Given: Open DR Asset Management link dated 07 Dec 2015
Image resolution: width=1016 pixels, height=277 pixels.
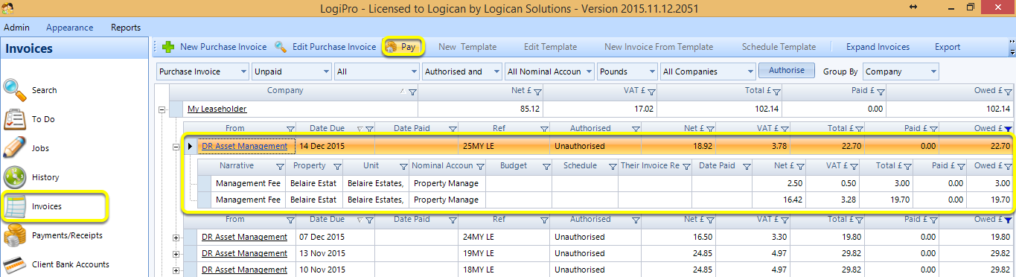Looking at the screenshot, I should pyautogui.click(x=244, y=237).
